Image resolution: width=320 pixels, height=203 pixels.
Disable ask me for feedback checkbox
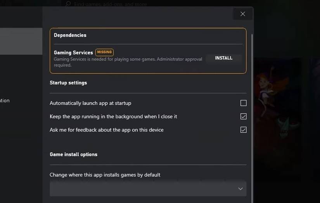244,130
